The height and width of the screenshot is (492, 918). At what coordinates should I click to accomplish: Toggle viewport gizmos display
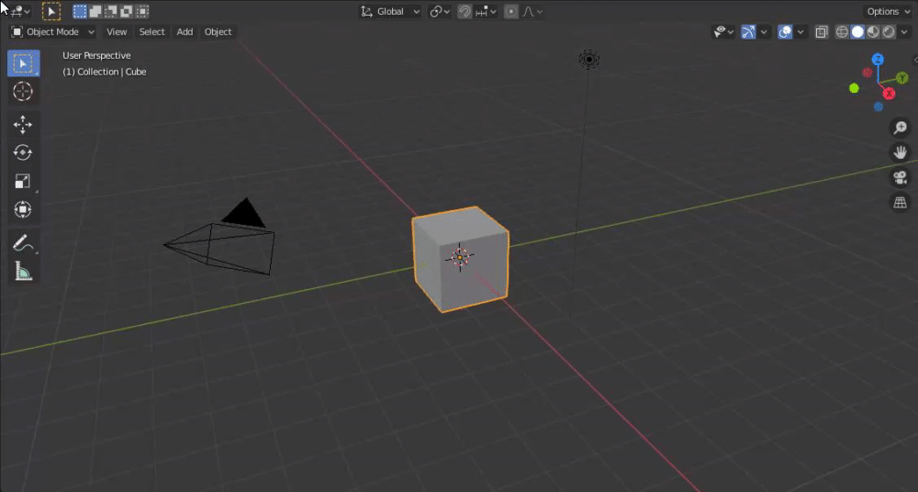pyautogui.click(x=749, y=31)
